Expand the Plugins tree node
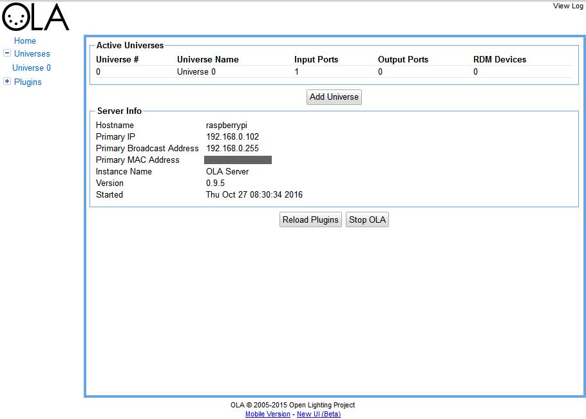Viewport: 586px width, 419px height. [x=7, y=82]
